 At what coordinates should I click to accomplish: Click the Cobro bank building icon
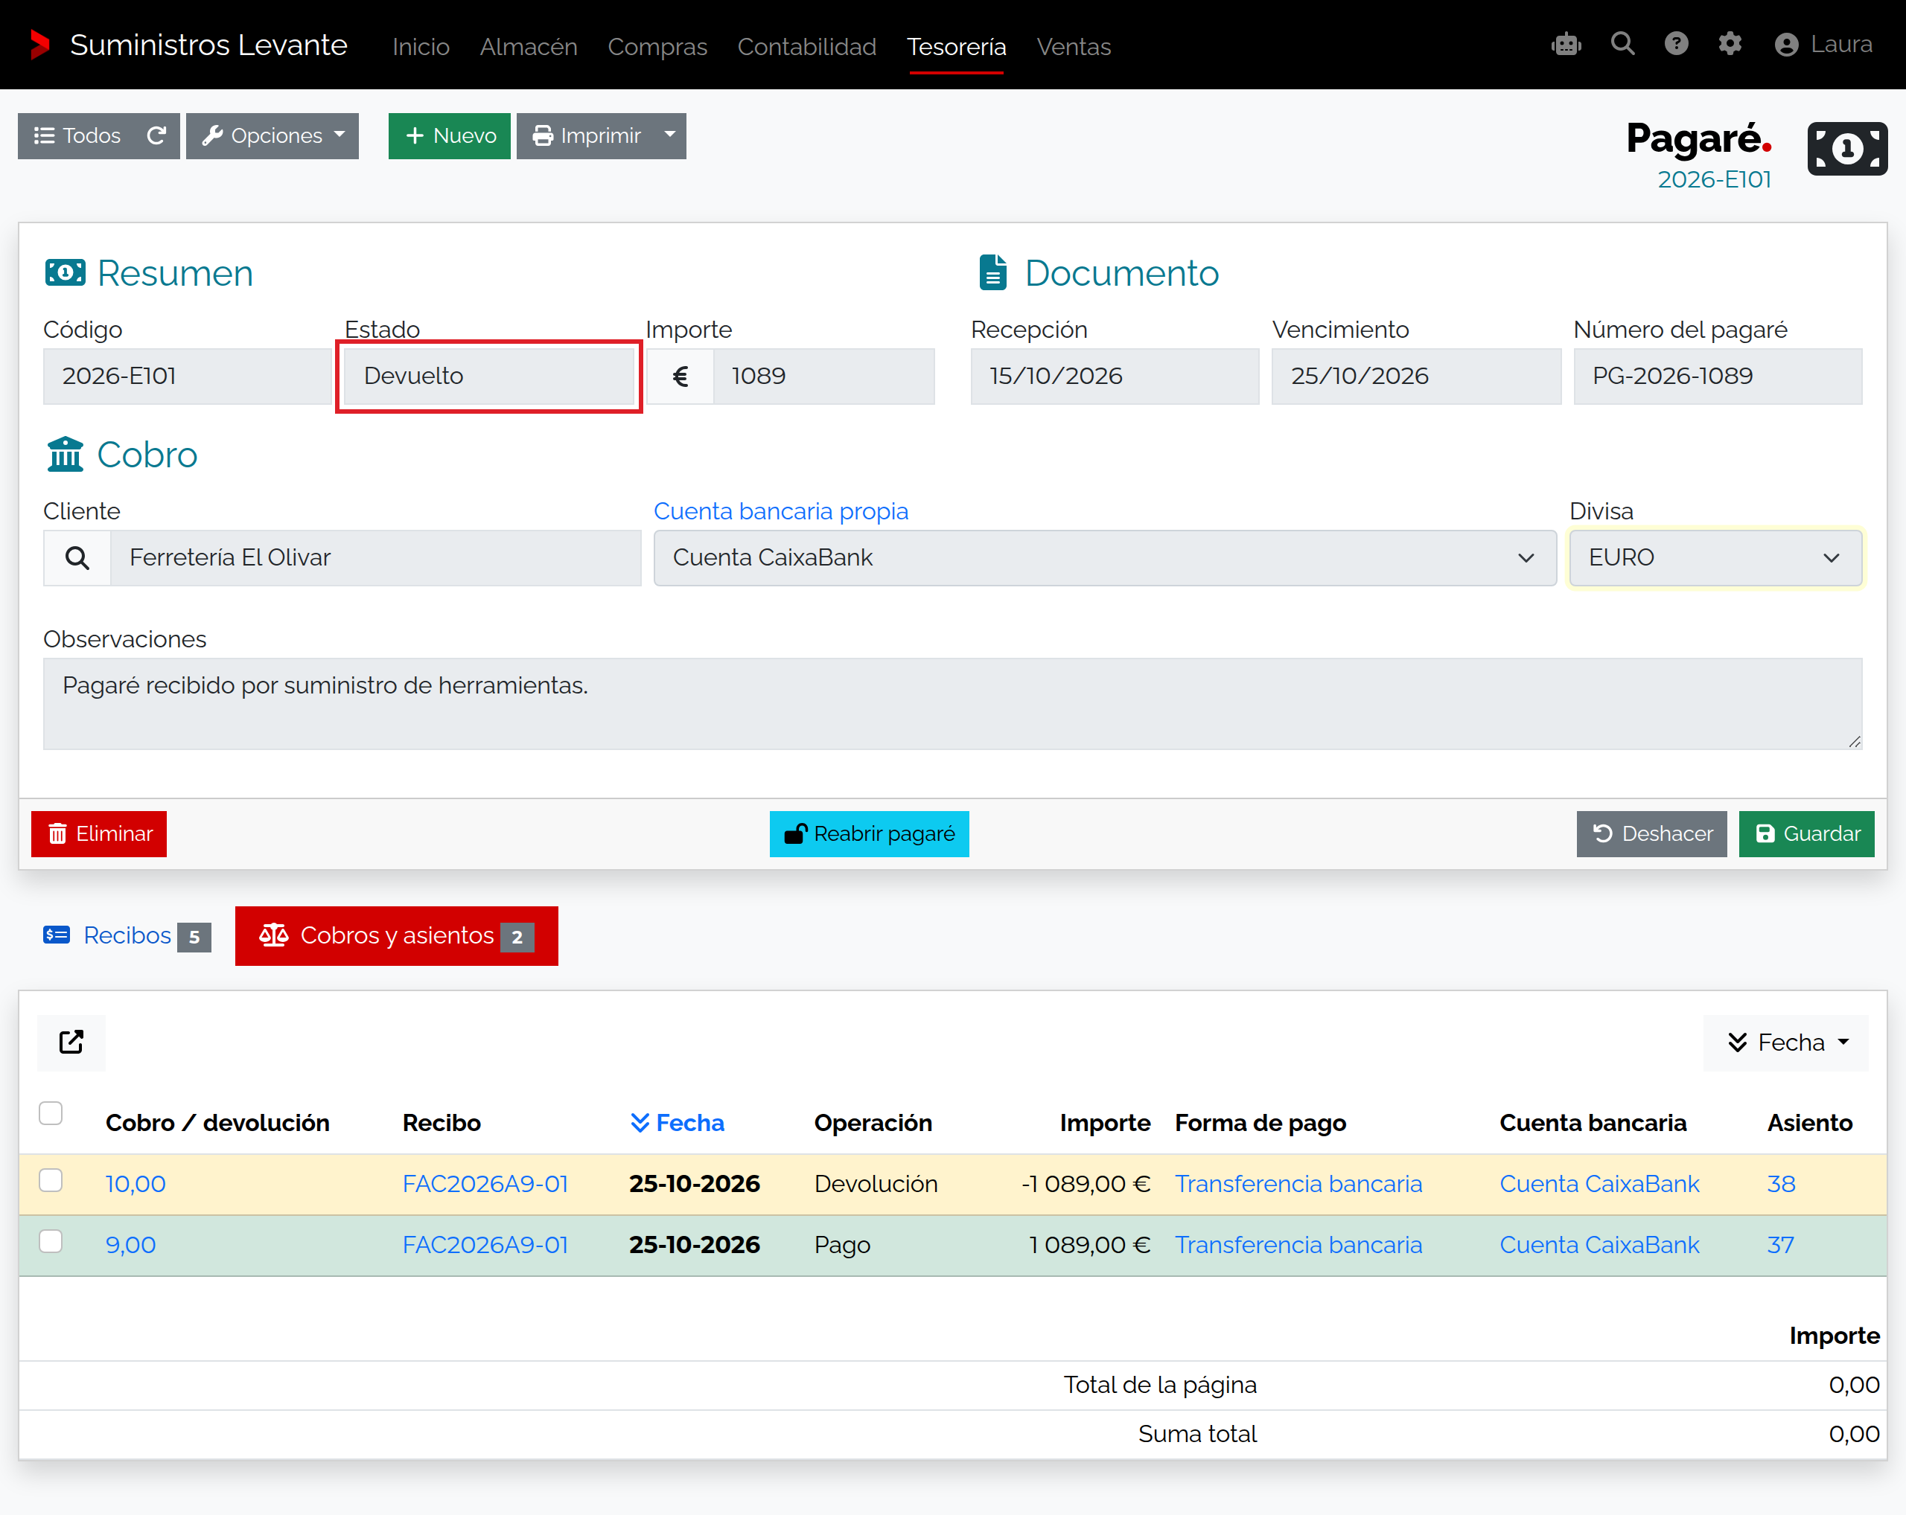[66, 454]
